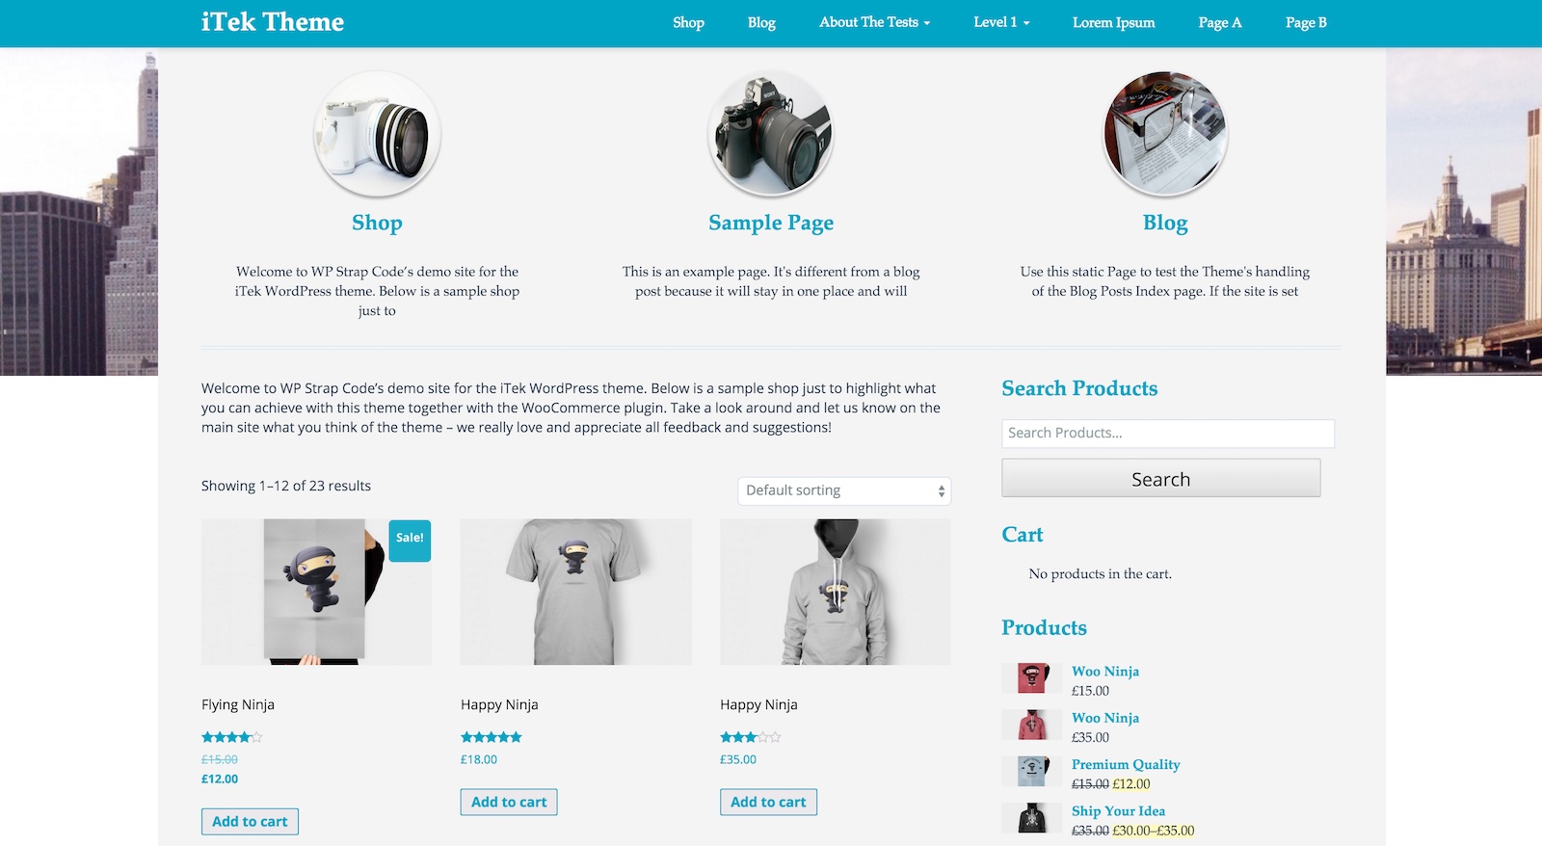The width and height of the screenshot is (1542, 846).
Task: Click the white camera circular Shop image
Action: [x=377, y=134]
